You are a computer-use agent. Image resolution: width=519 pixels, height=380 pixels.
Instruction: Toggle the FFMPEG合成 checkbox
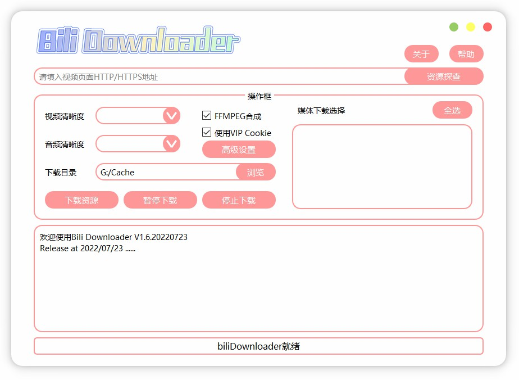(207, 115)
